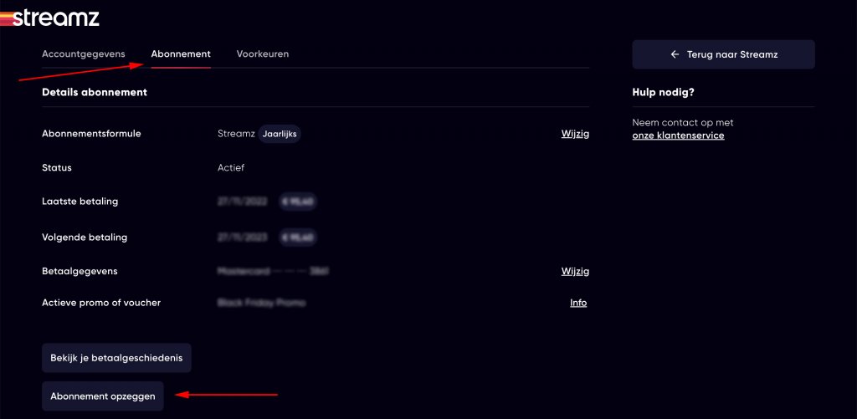Open the Voorkeuren tab
857x419 pixels.
263,54
